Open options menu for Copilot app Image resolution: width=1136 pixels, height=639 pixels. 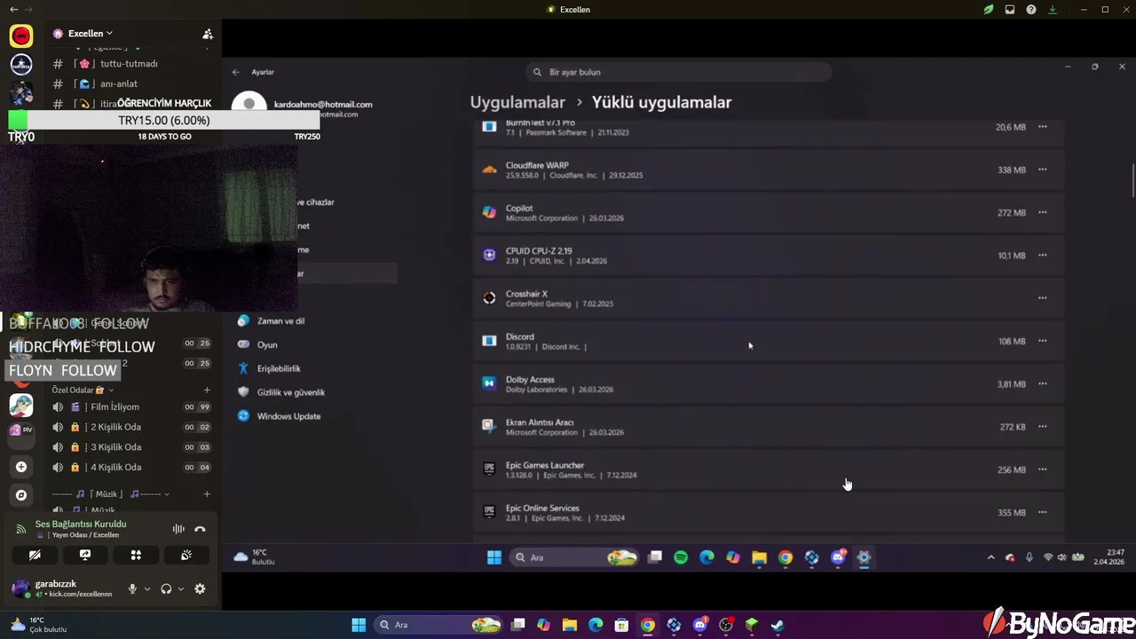click(1043, 212)
